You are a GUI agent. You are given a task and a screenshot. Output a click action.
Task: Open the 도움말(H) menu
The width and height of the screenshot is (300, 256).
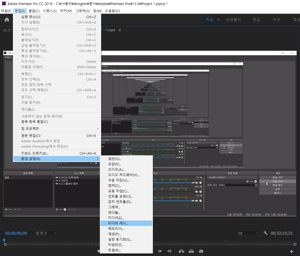tap(112, 11)
